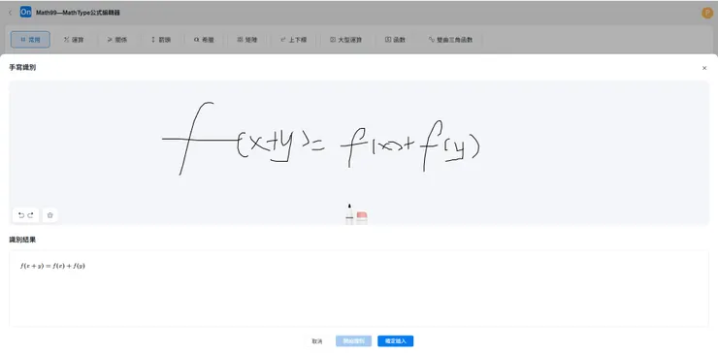Undo the last handwriting stroke
718x354 pixels.
[21, 215]
